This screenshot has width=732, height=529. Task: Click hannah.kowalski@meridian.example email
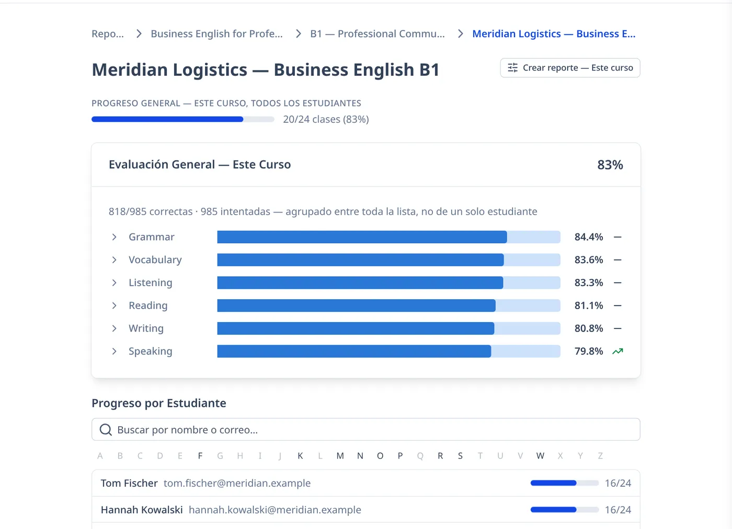click(x=275, y=510)
